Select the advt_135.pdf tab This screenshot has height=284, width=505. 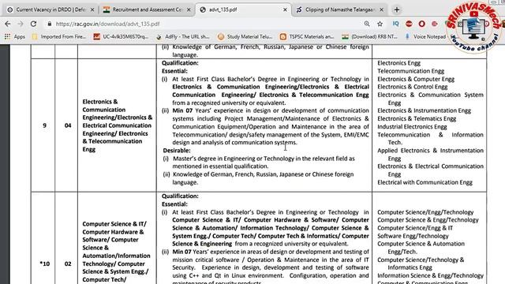pyautogui.click(x=243, y=9)
